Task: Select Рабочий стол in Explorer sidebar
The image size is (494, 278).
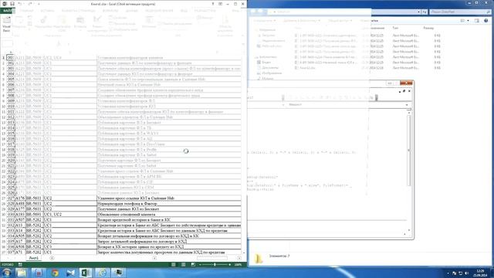Action: click(271, 46)
